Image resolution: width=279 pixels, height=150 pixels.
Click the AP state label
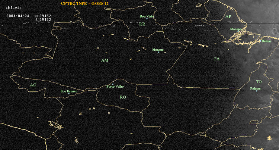coord(228,17)
